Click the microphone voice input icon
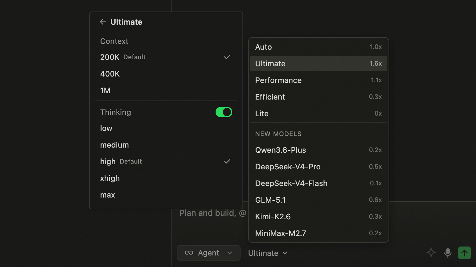 coord(448,253)
